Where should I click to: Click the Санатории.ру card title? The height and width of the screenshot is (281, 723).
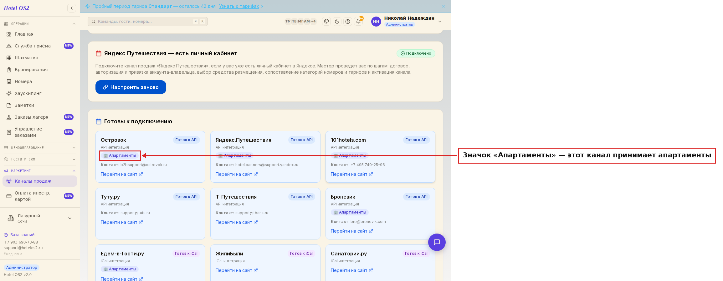349,254
